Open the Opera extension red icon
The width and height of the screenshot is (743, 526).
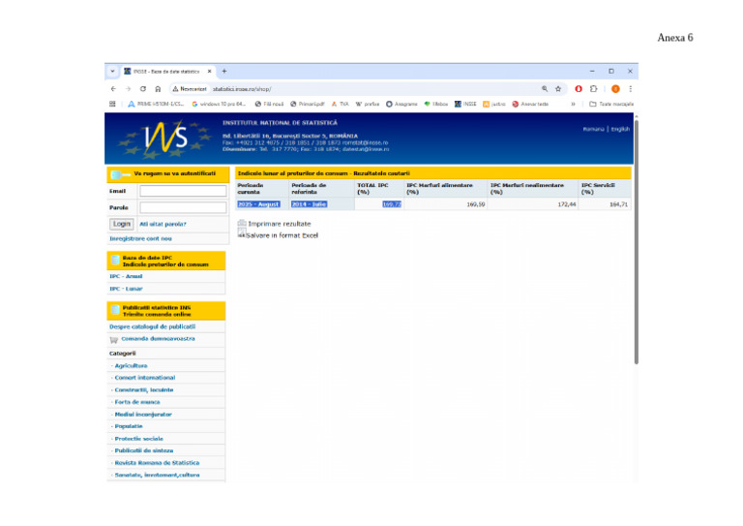click(579, 89)
